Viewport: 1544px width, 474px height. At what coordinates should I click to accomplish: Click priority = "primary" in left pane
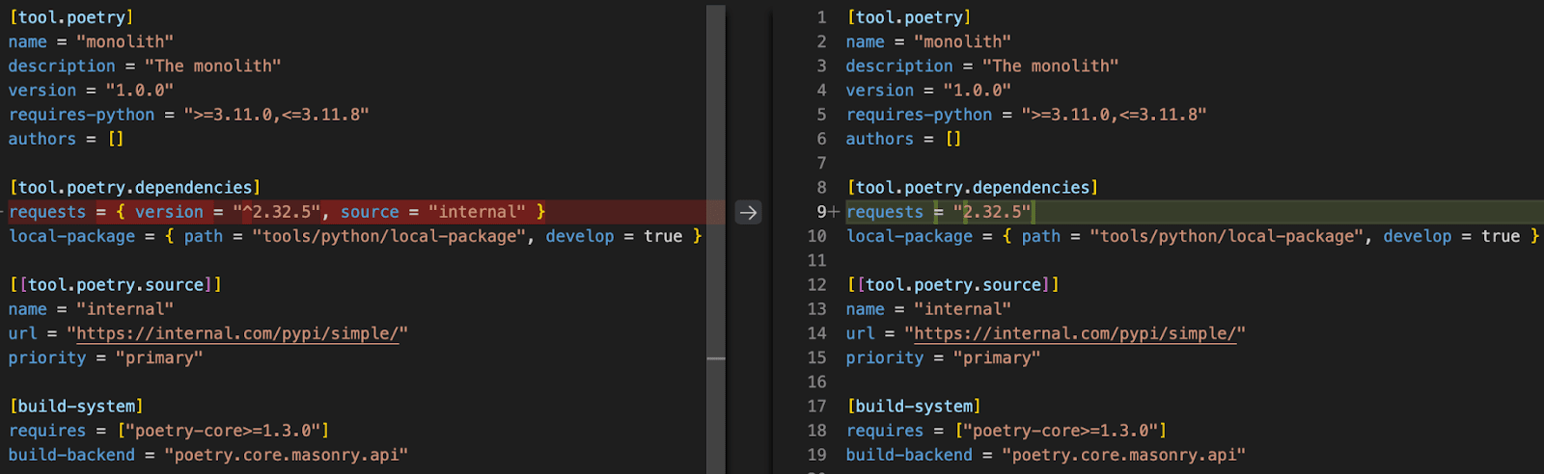click(106, 357)
